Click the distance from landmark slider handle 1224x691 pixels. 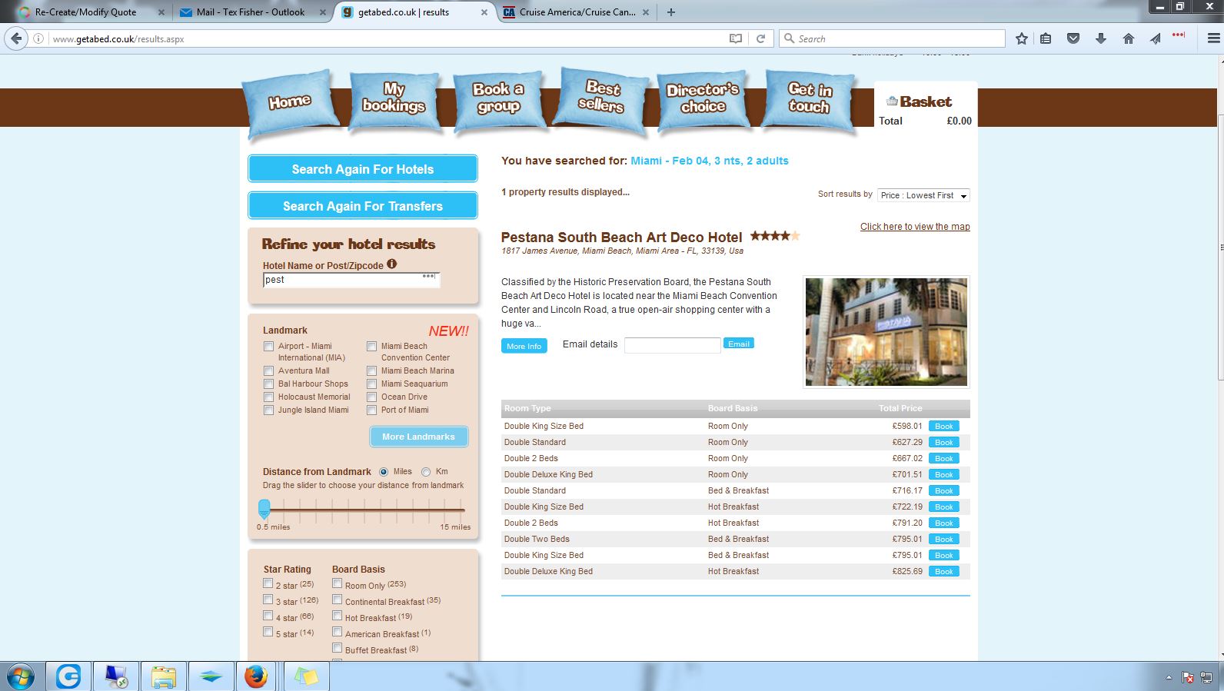[x=264, y=509]
